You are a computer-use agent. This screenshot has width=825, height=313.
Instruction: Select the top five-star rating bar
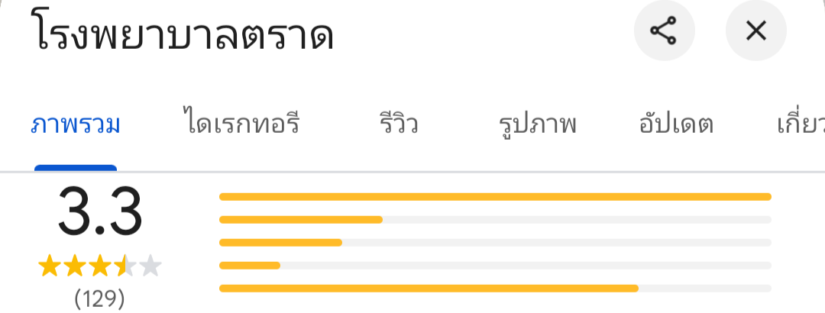[495, 197]
